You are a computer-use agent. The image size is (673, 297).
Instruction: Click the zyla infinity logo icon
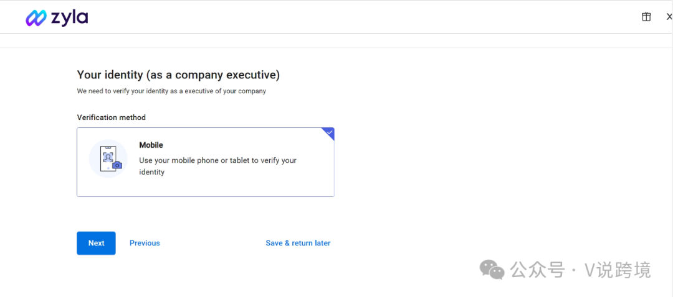36,18
